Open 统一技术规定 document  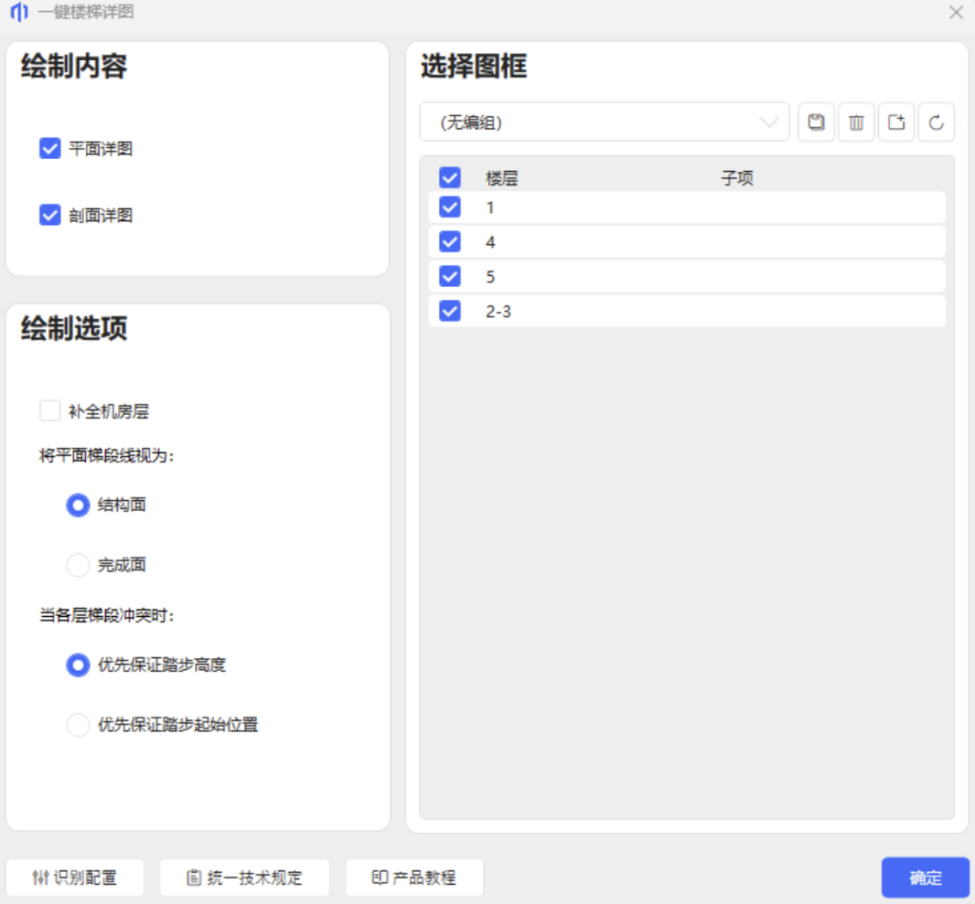click(x=243, y=878)
